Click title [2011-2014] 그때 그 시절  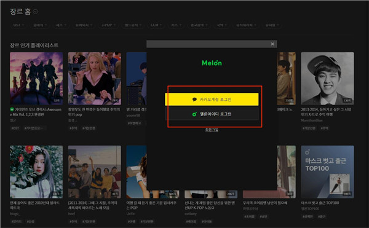click(x=93, y=205)
